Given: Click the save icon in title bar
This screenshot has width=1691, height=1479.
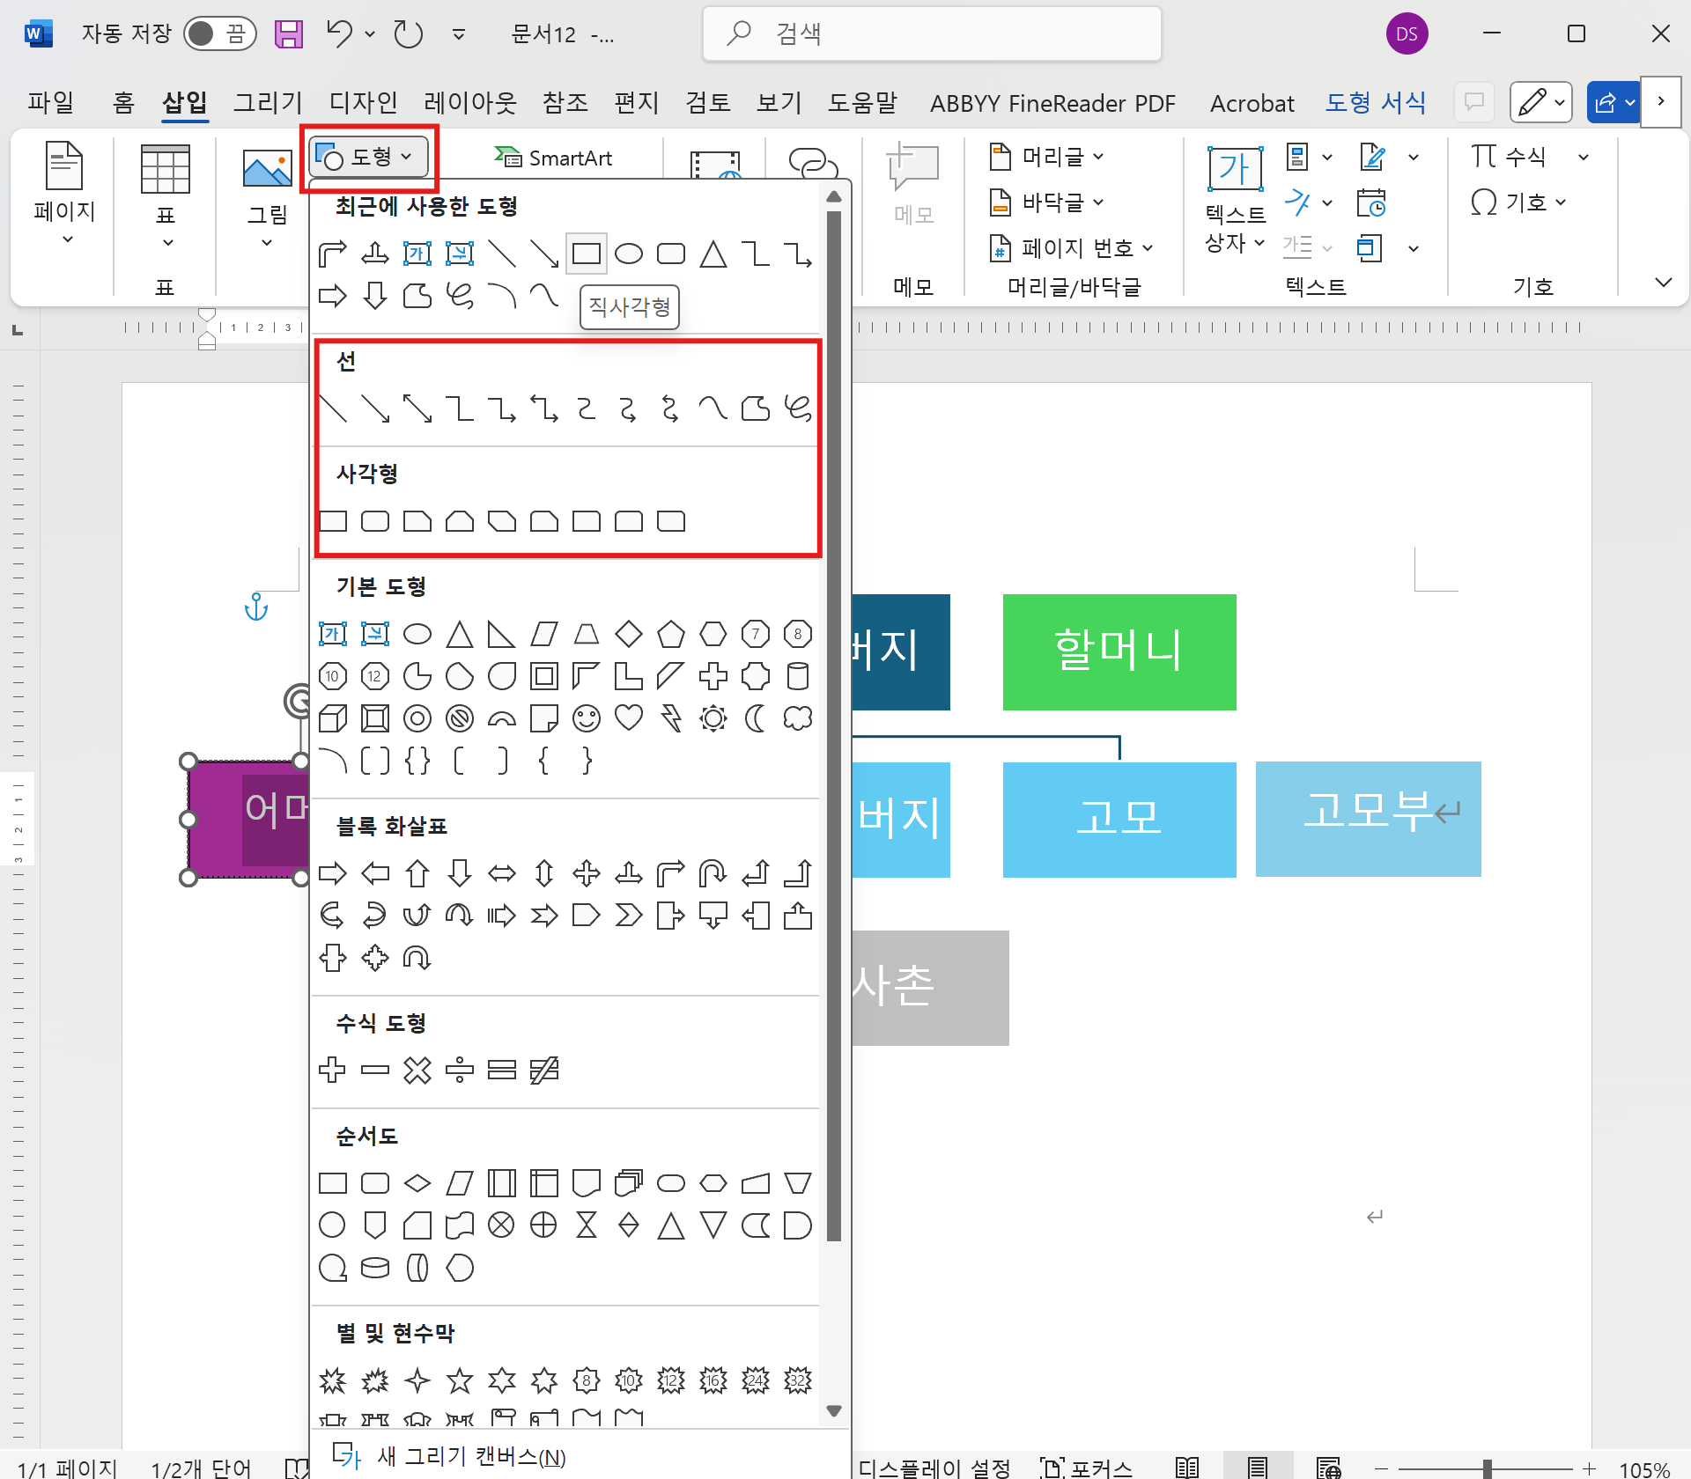Looking at the screenshot, I should tap(289, 34).
